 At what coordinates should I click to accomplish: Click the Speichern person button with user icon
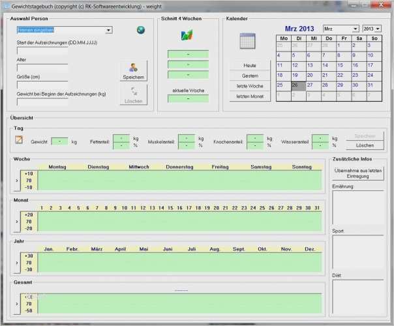pyautogui.click(x=134, y=70)
